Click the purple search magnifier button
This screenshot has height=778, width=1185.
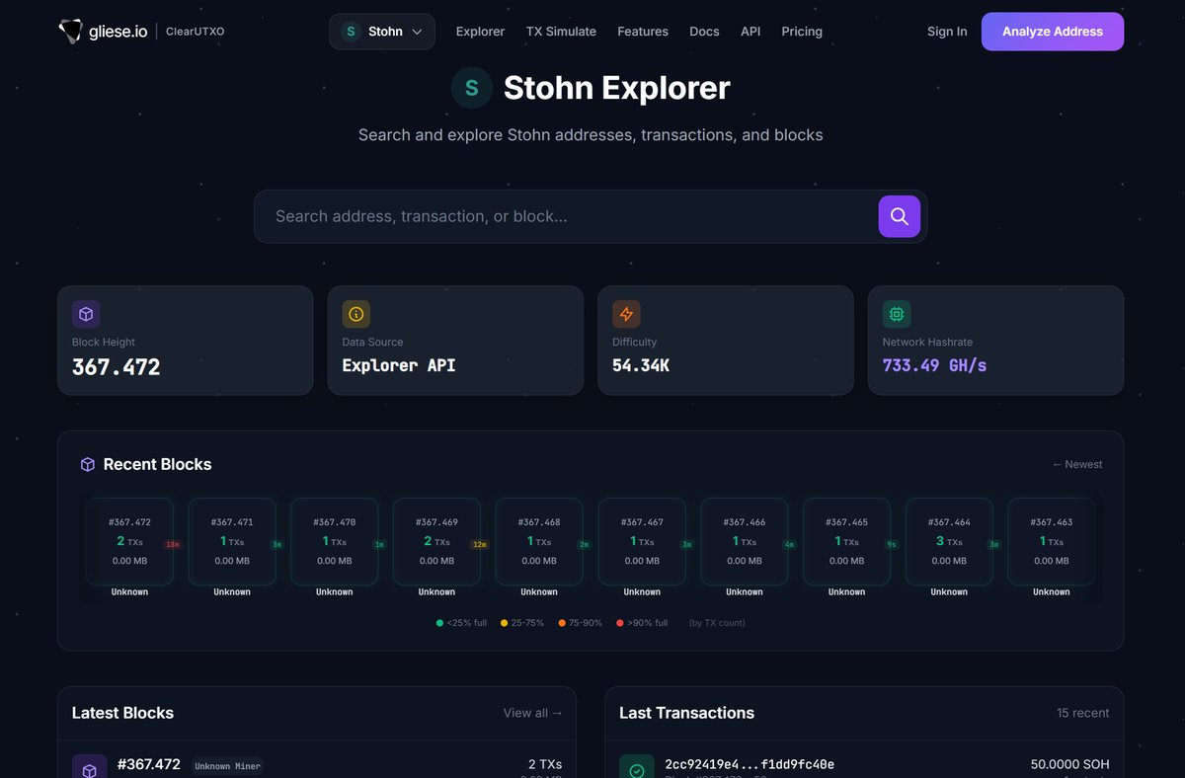click(900, 216)
